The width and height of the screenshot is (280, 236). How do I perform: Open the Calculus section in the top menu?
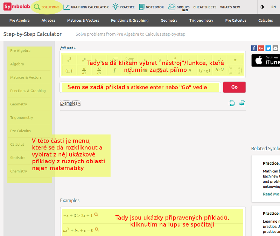[x=265, y=20]
